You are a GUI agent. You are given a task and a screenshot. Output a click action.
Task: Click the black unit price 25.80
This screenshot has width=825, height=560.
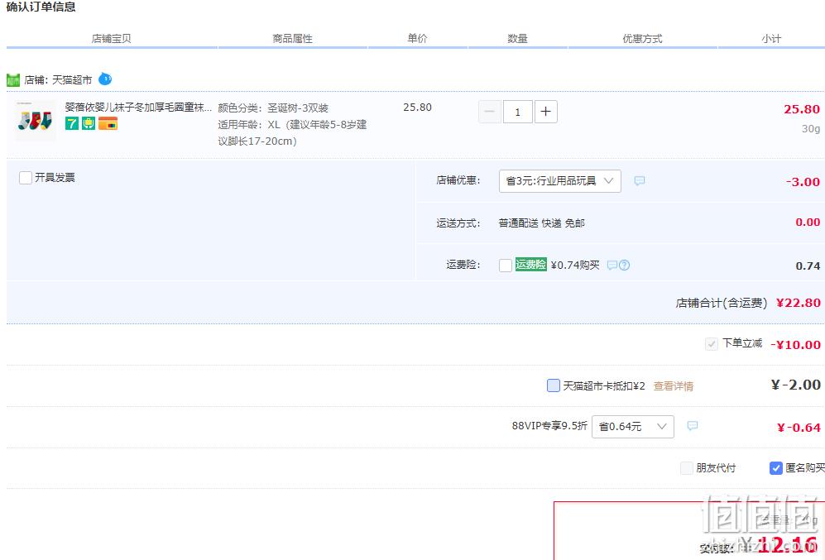pyautogui.click(x=418, y=108)
